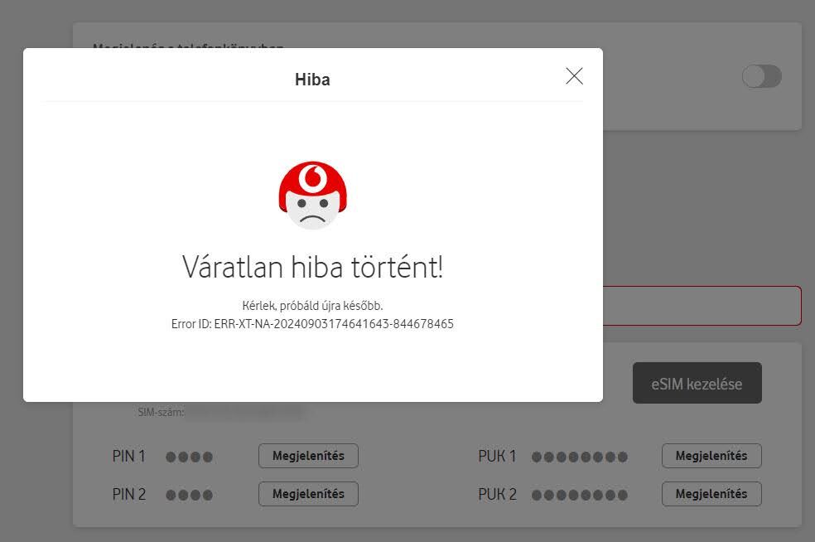Toggle the phonebook listing switch
815x542 pixels.
pos(761,77)
